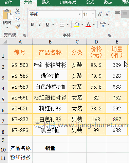
Task: Open the font size dropdown 11
Action: point(93,14)
